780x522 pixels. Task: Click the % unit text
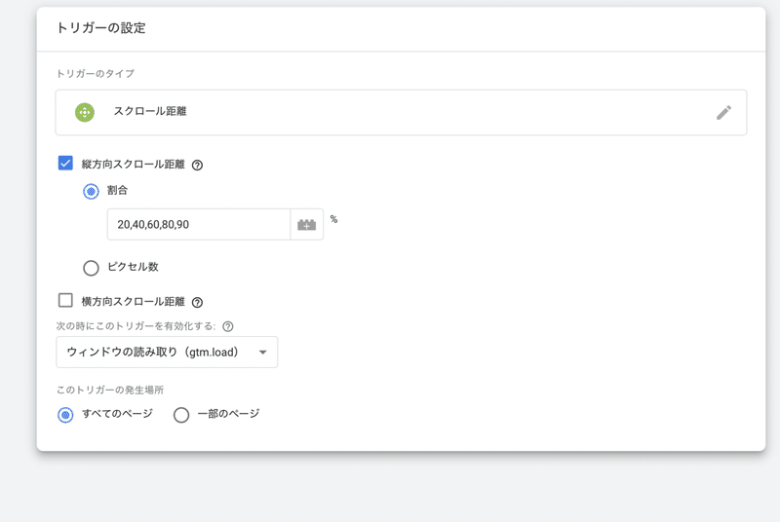(x=333, y=219)
